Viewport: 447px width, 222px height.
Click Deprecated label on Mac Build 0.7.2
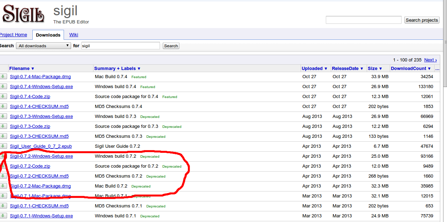click(x=141, y=186)
